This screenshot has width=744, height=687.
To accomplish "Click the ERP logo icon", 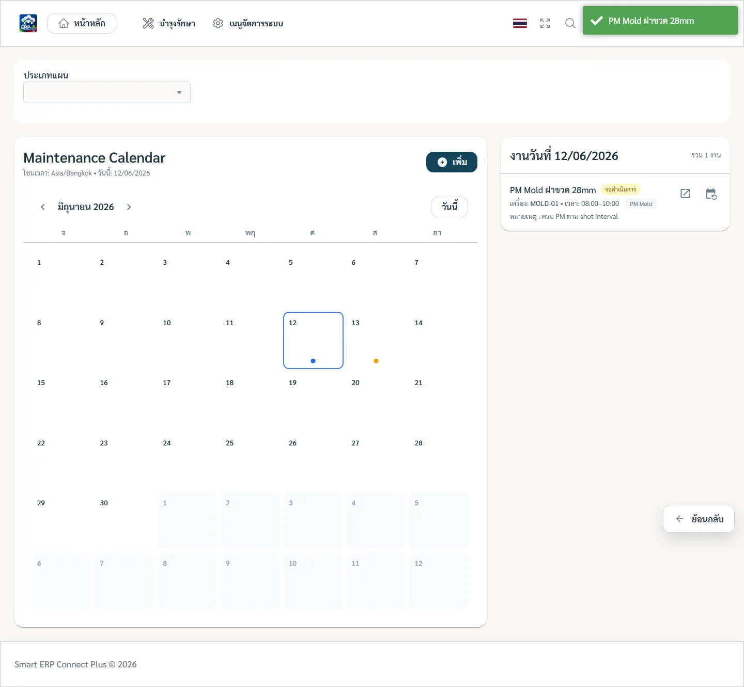I will [x=28, y=23].
